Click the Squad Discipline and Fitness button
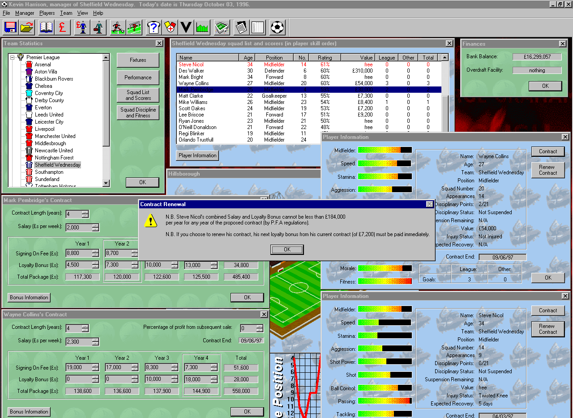Viewport: 573px width, 418px height. click(138, 112)
